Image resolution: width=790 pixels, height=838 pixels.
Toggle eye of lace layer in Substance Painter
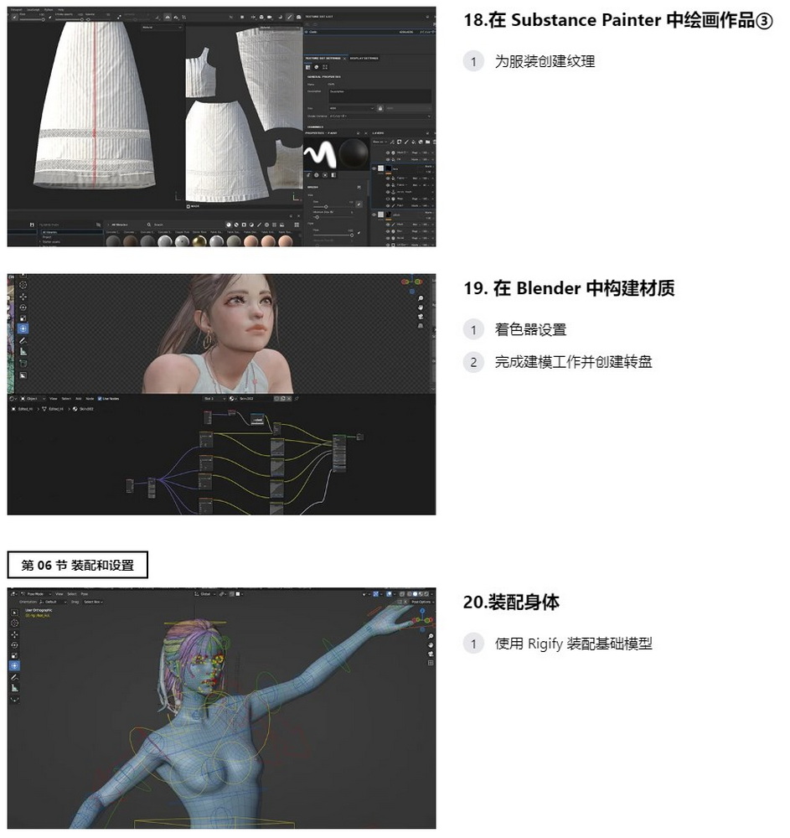click(374, 169)
